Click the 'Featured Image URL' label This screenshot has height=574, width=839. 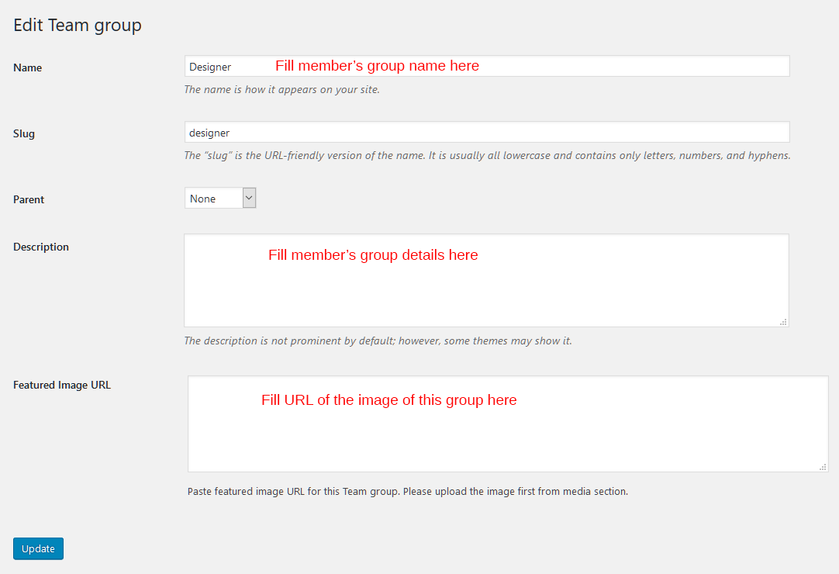pos(62,385)
